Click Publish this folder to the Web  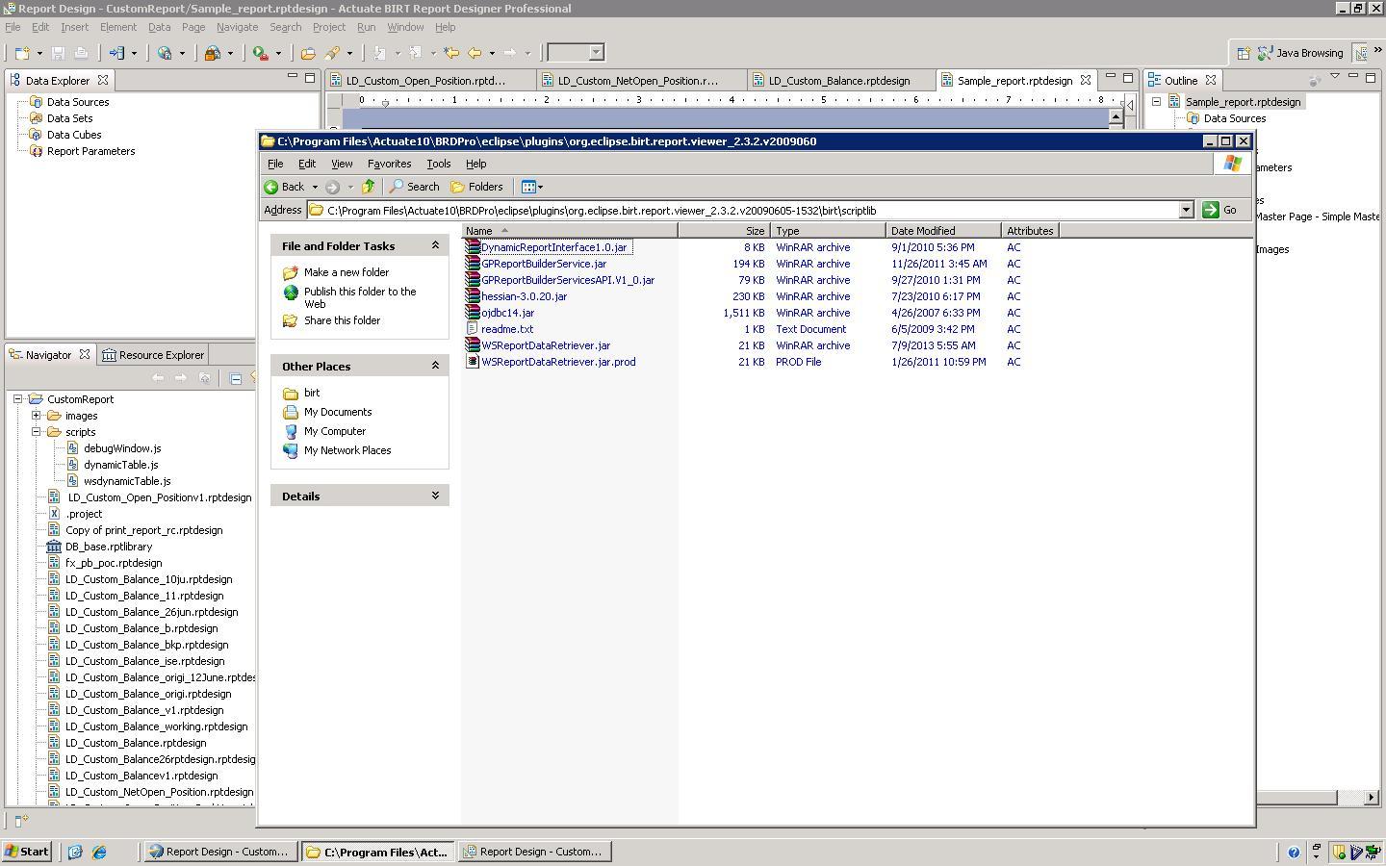tap(360, 297)
